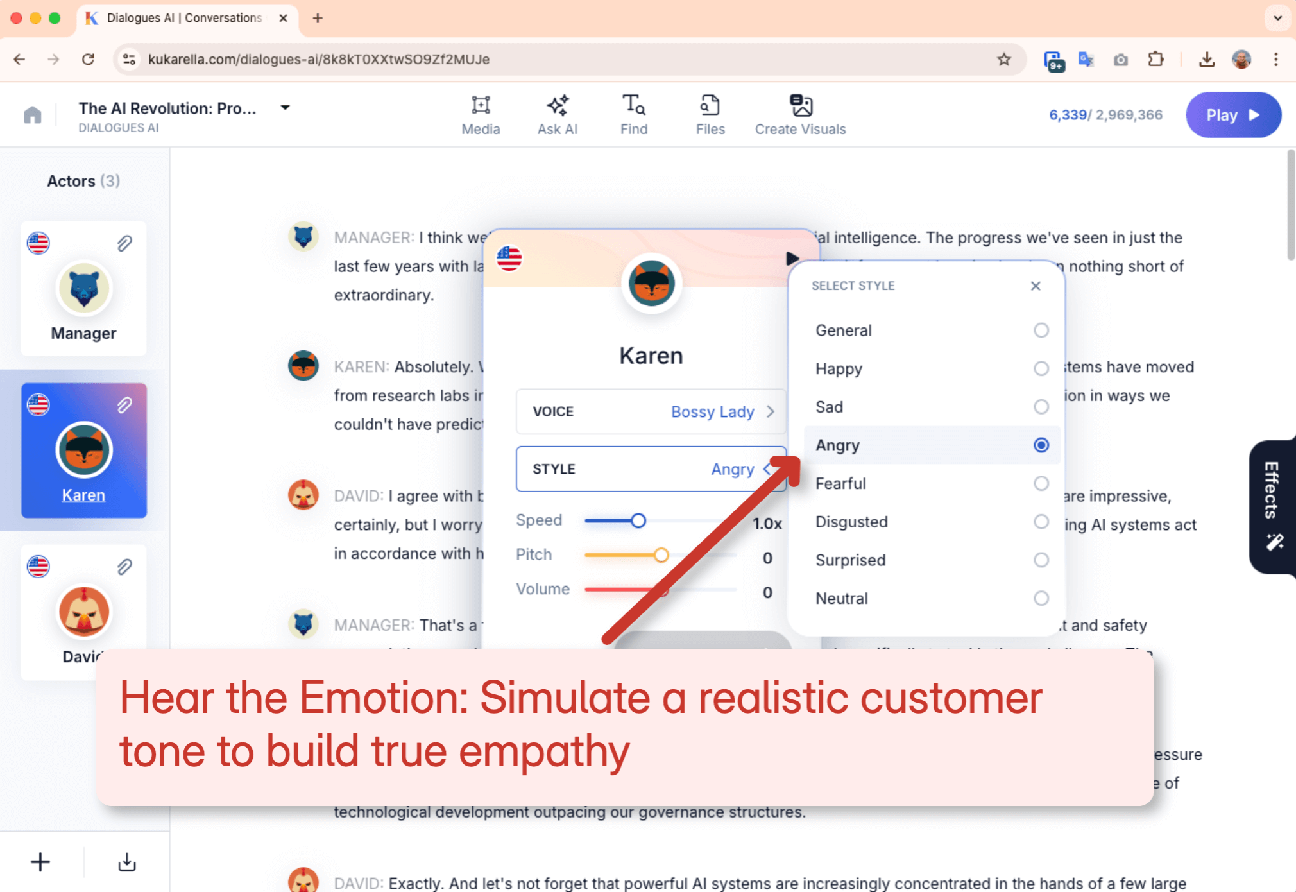Click the attachment icon on Karen card
The image size is (1296, 892).
point(124,405)
